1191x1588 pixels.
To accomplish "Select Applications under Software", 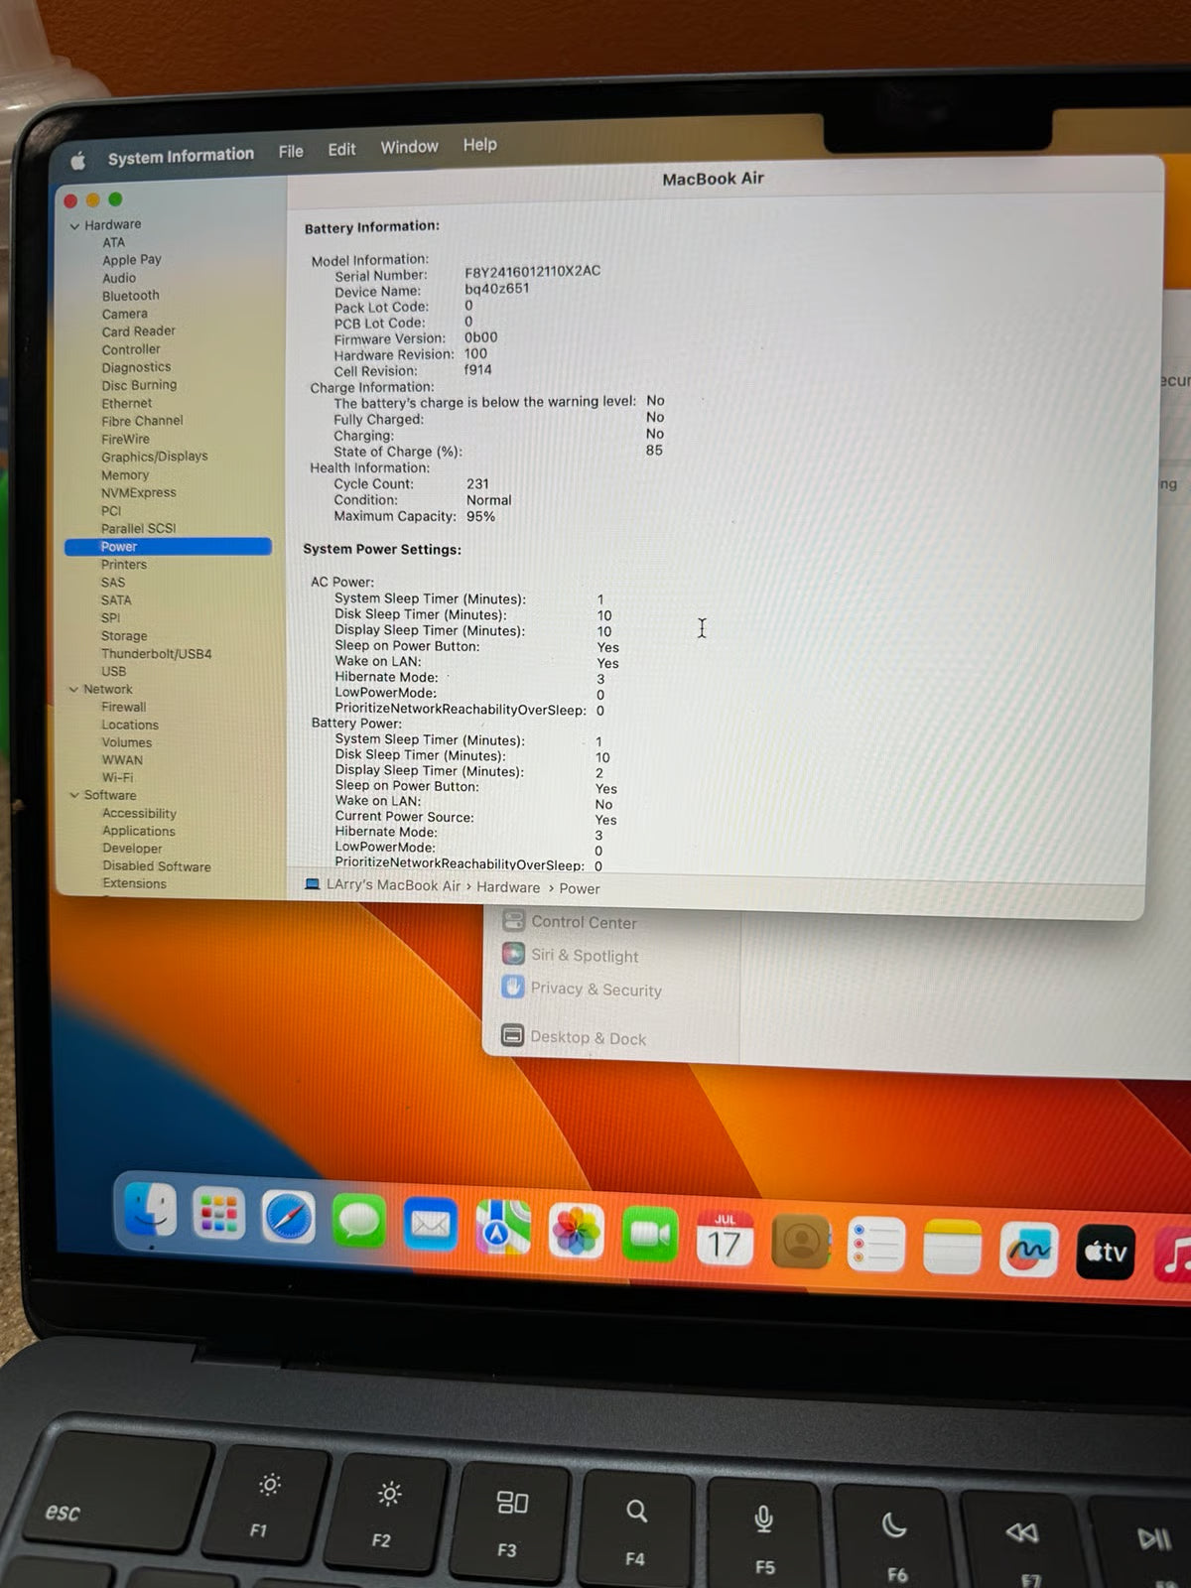I will click(138, 832).
